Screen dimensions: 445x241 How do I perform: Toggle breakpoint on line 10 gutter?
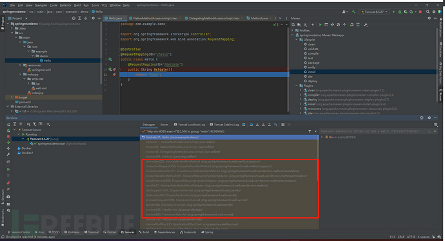(x=114, y=69)
